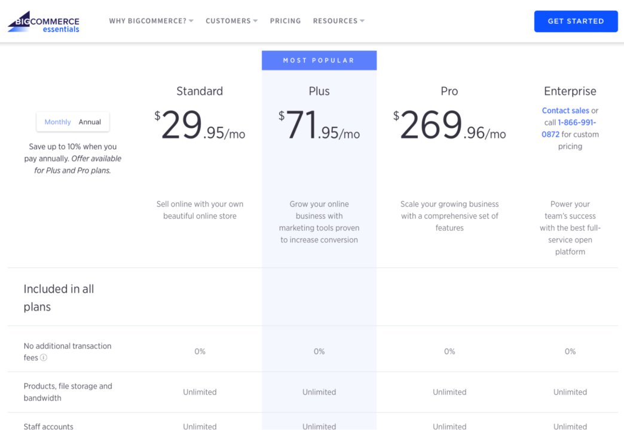Select Monthly billing toggle

click(x=58, y=122)
